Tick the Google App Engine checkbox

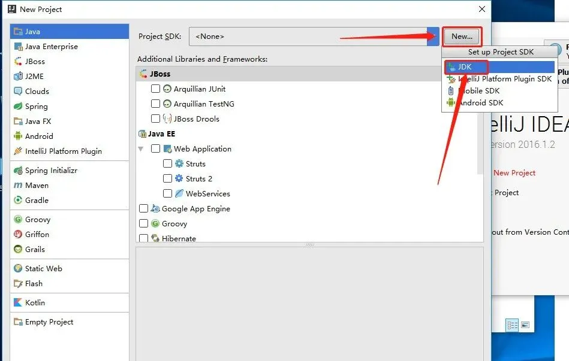point(144,208)
